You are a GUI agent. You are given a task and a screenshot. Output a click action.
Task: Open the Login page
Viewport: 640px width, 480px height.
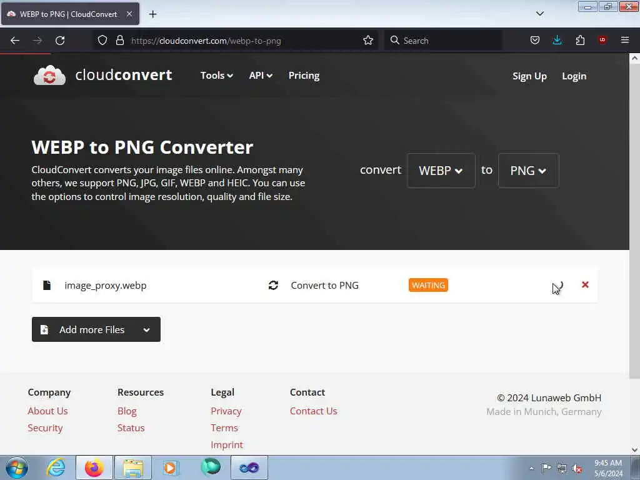pos(574,76)
